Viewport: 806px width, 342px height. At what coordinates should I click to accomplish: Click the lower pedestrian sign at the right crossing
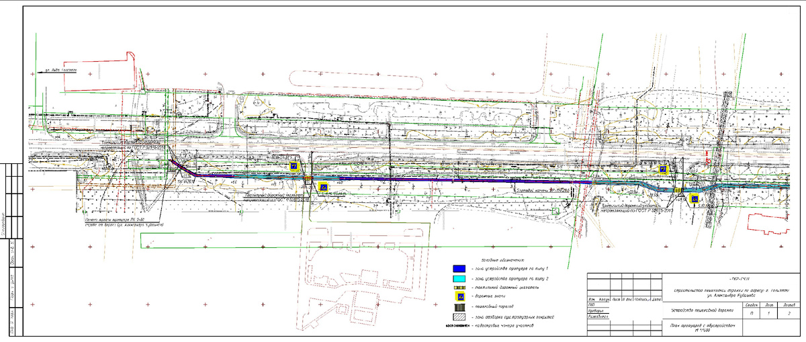(694, 198)
